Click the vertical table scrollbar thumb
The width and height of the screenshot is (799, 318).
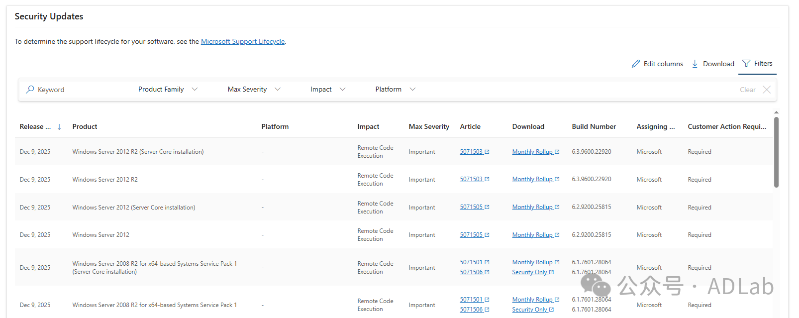click(x=776, y=152)
